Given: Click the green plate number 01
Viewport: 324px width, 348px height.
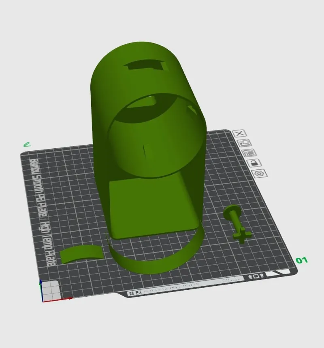Looking at the screenshot, I should point(302,260).
